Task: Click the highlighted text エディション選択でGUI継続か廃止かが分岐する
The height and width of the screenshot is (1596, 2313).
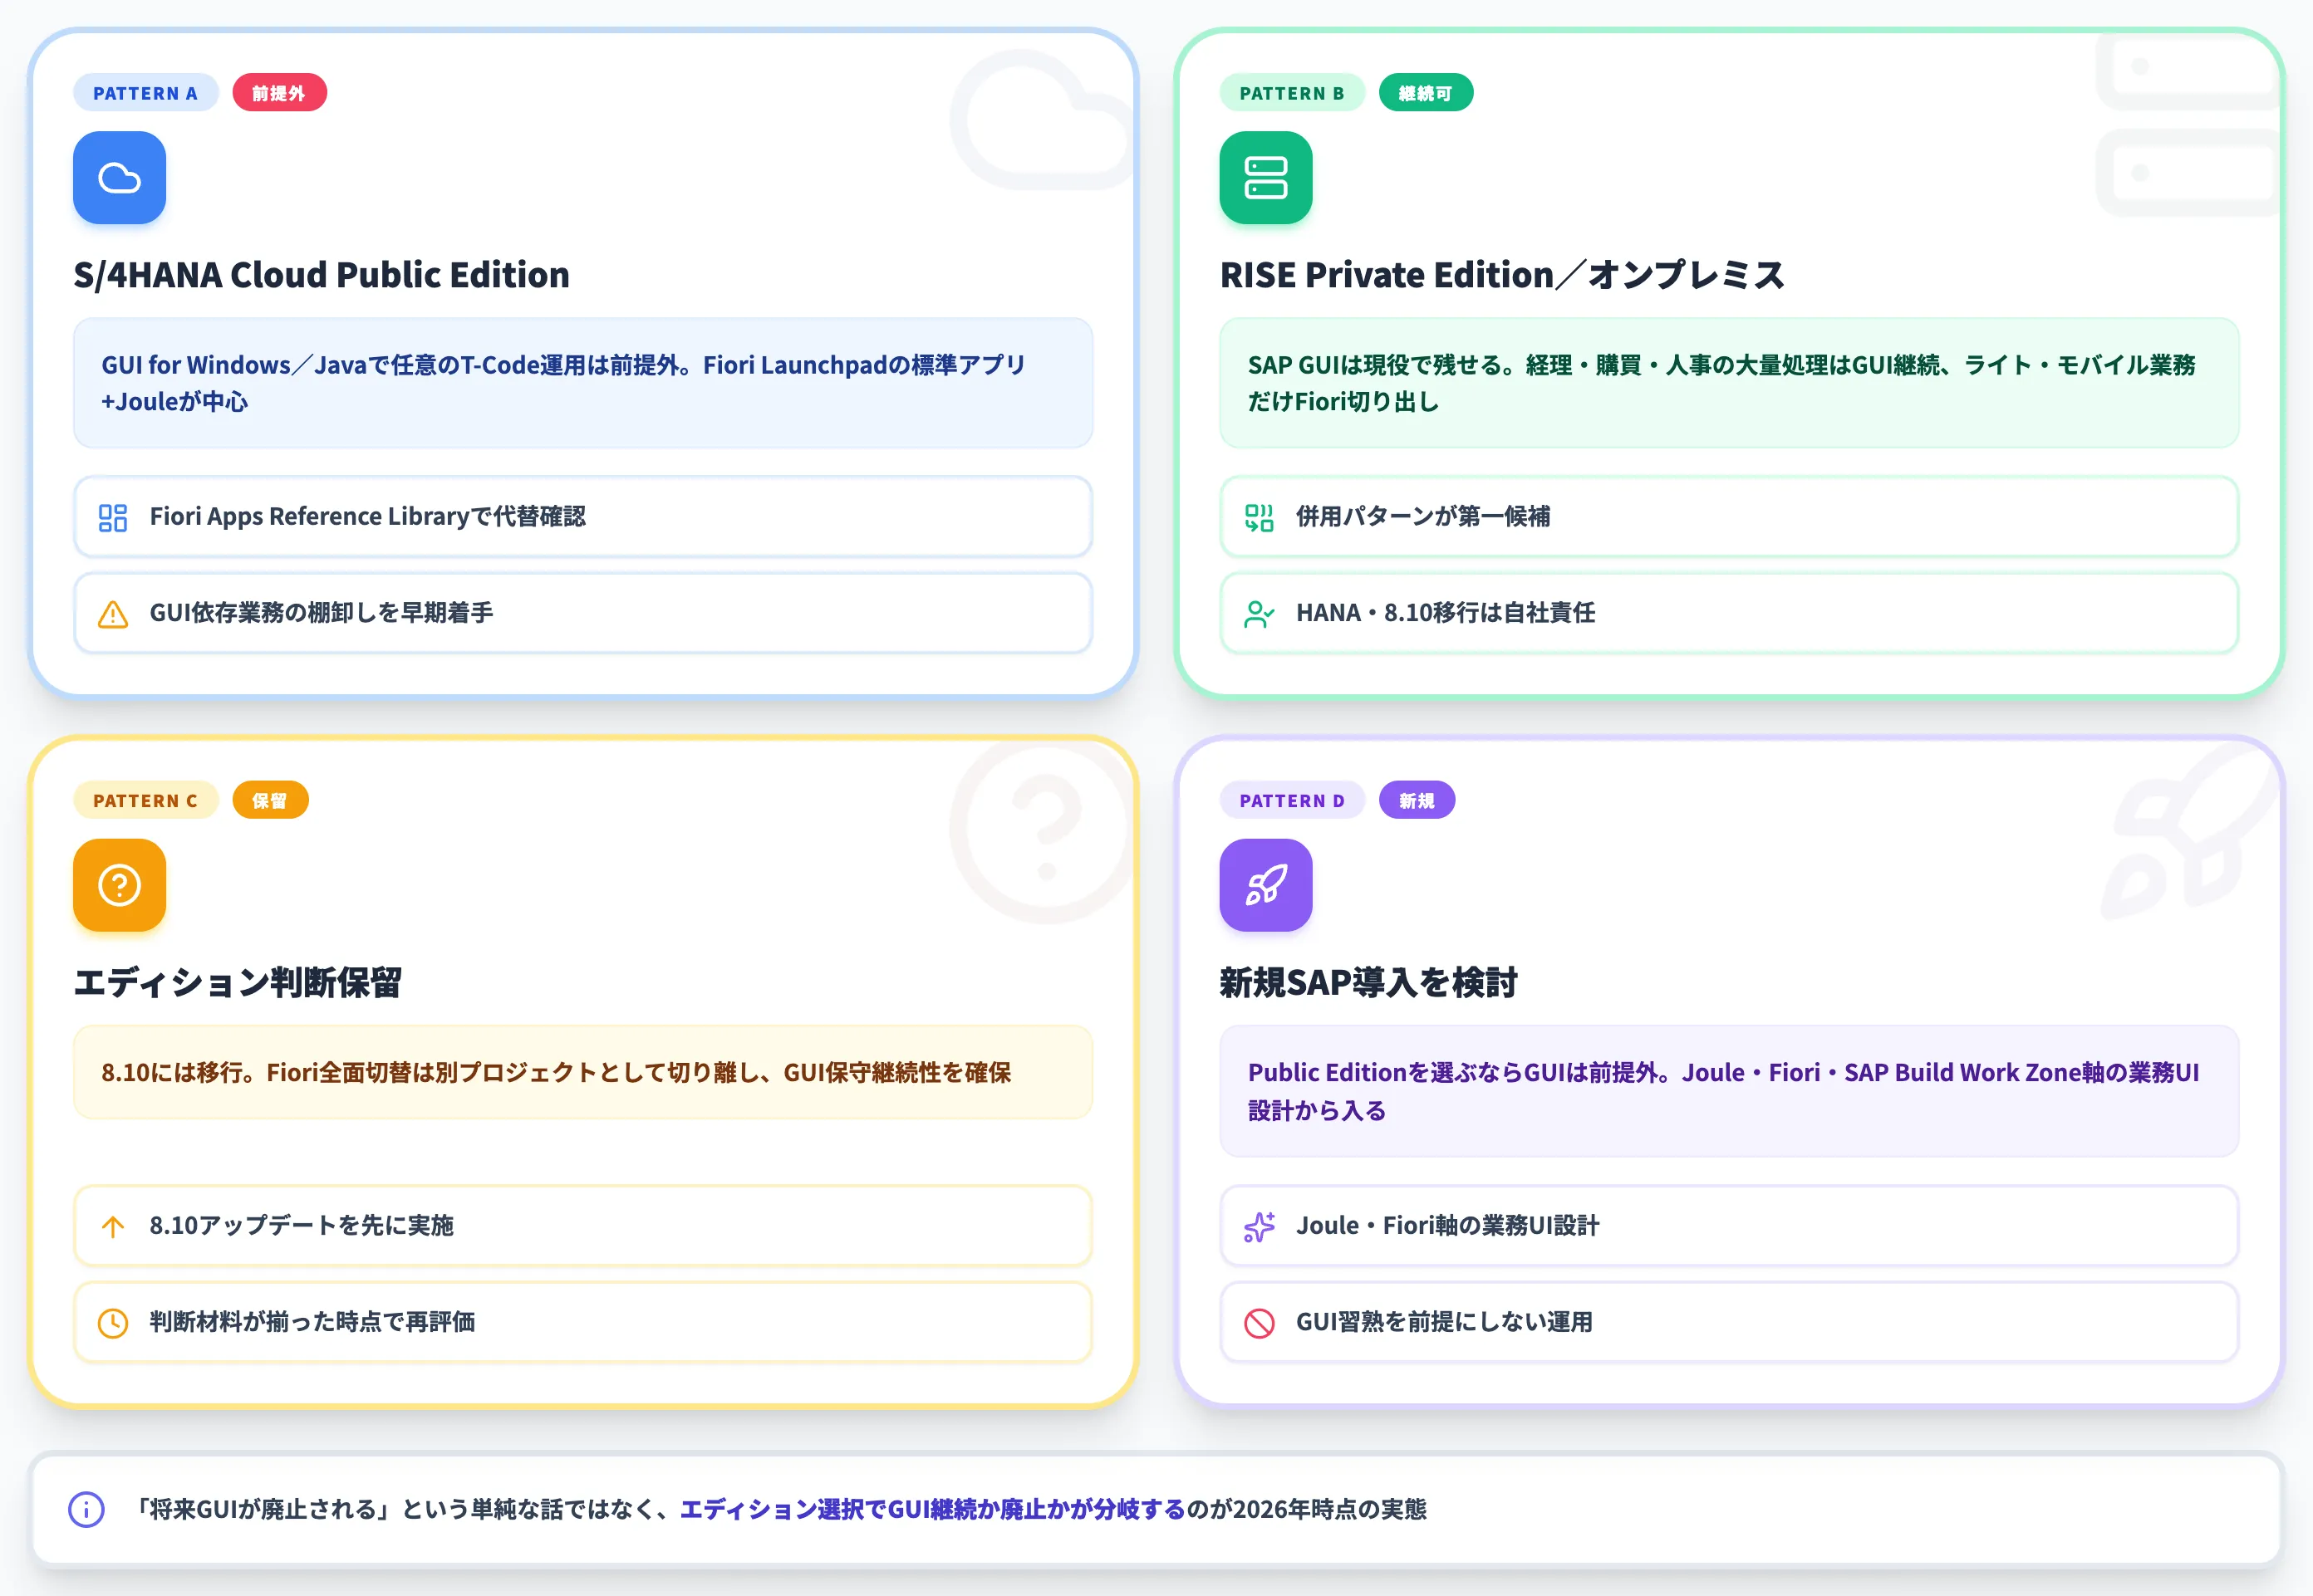Action: pos(932,1509)
